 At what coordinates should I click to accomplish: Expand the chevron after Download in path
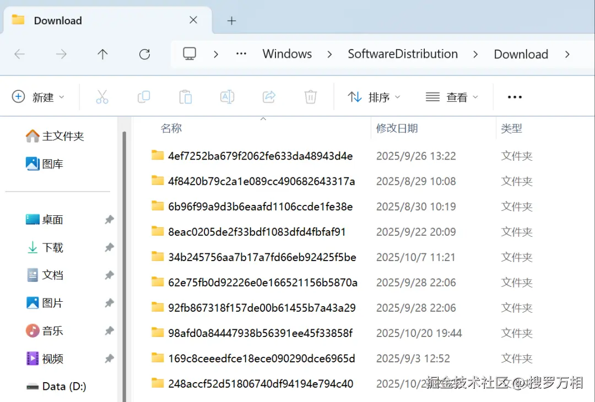coord(567,54)
